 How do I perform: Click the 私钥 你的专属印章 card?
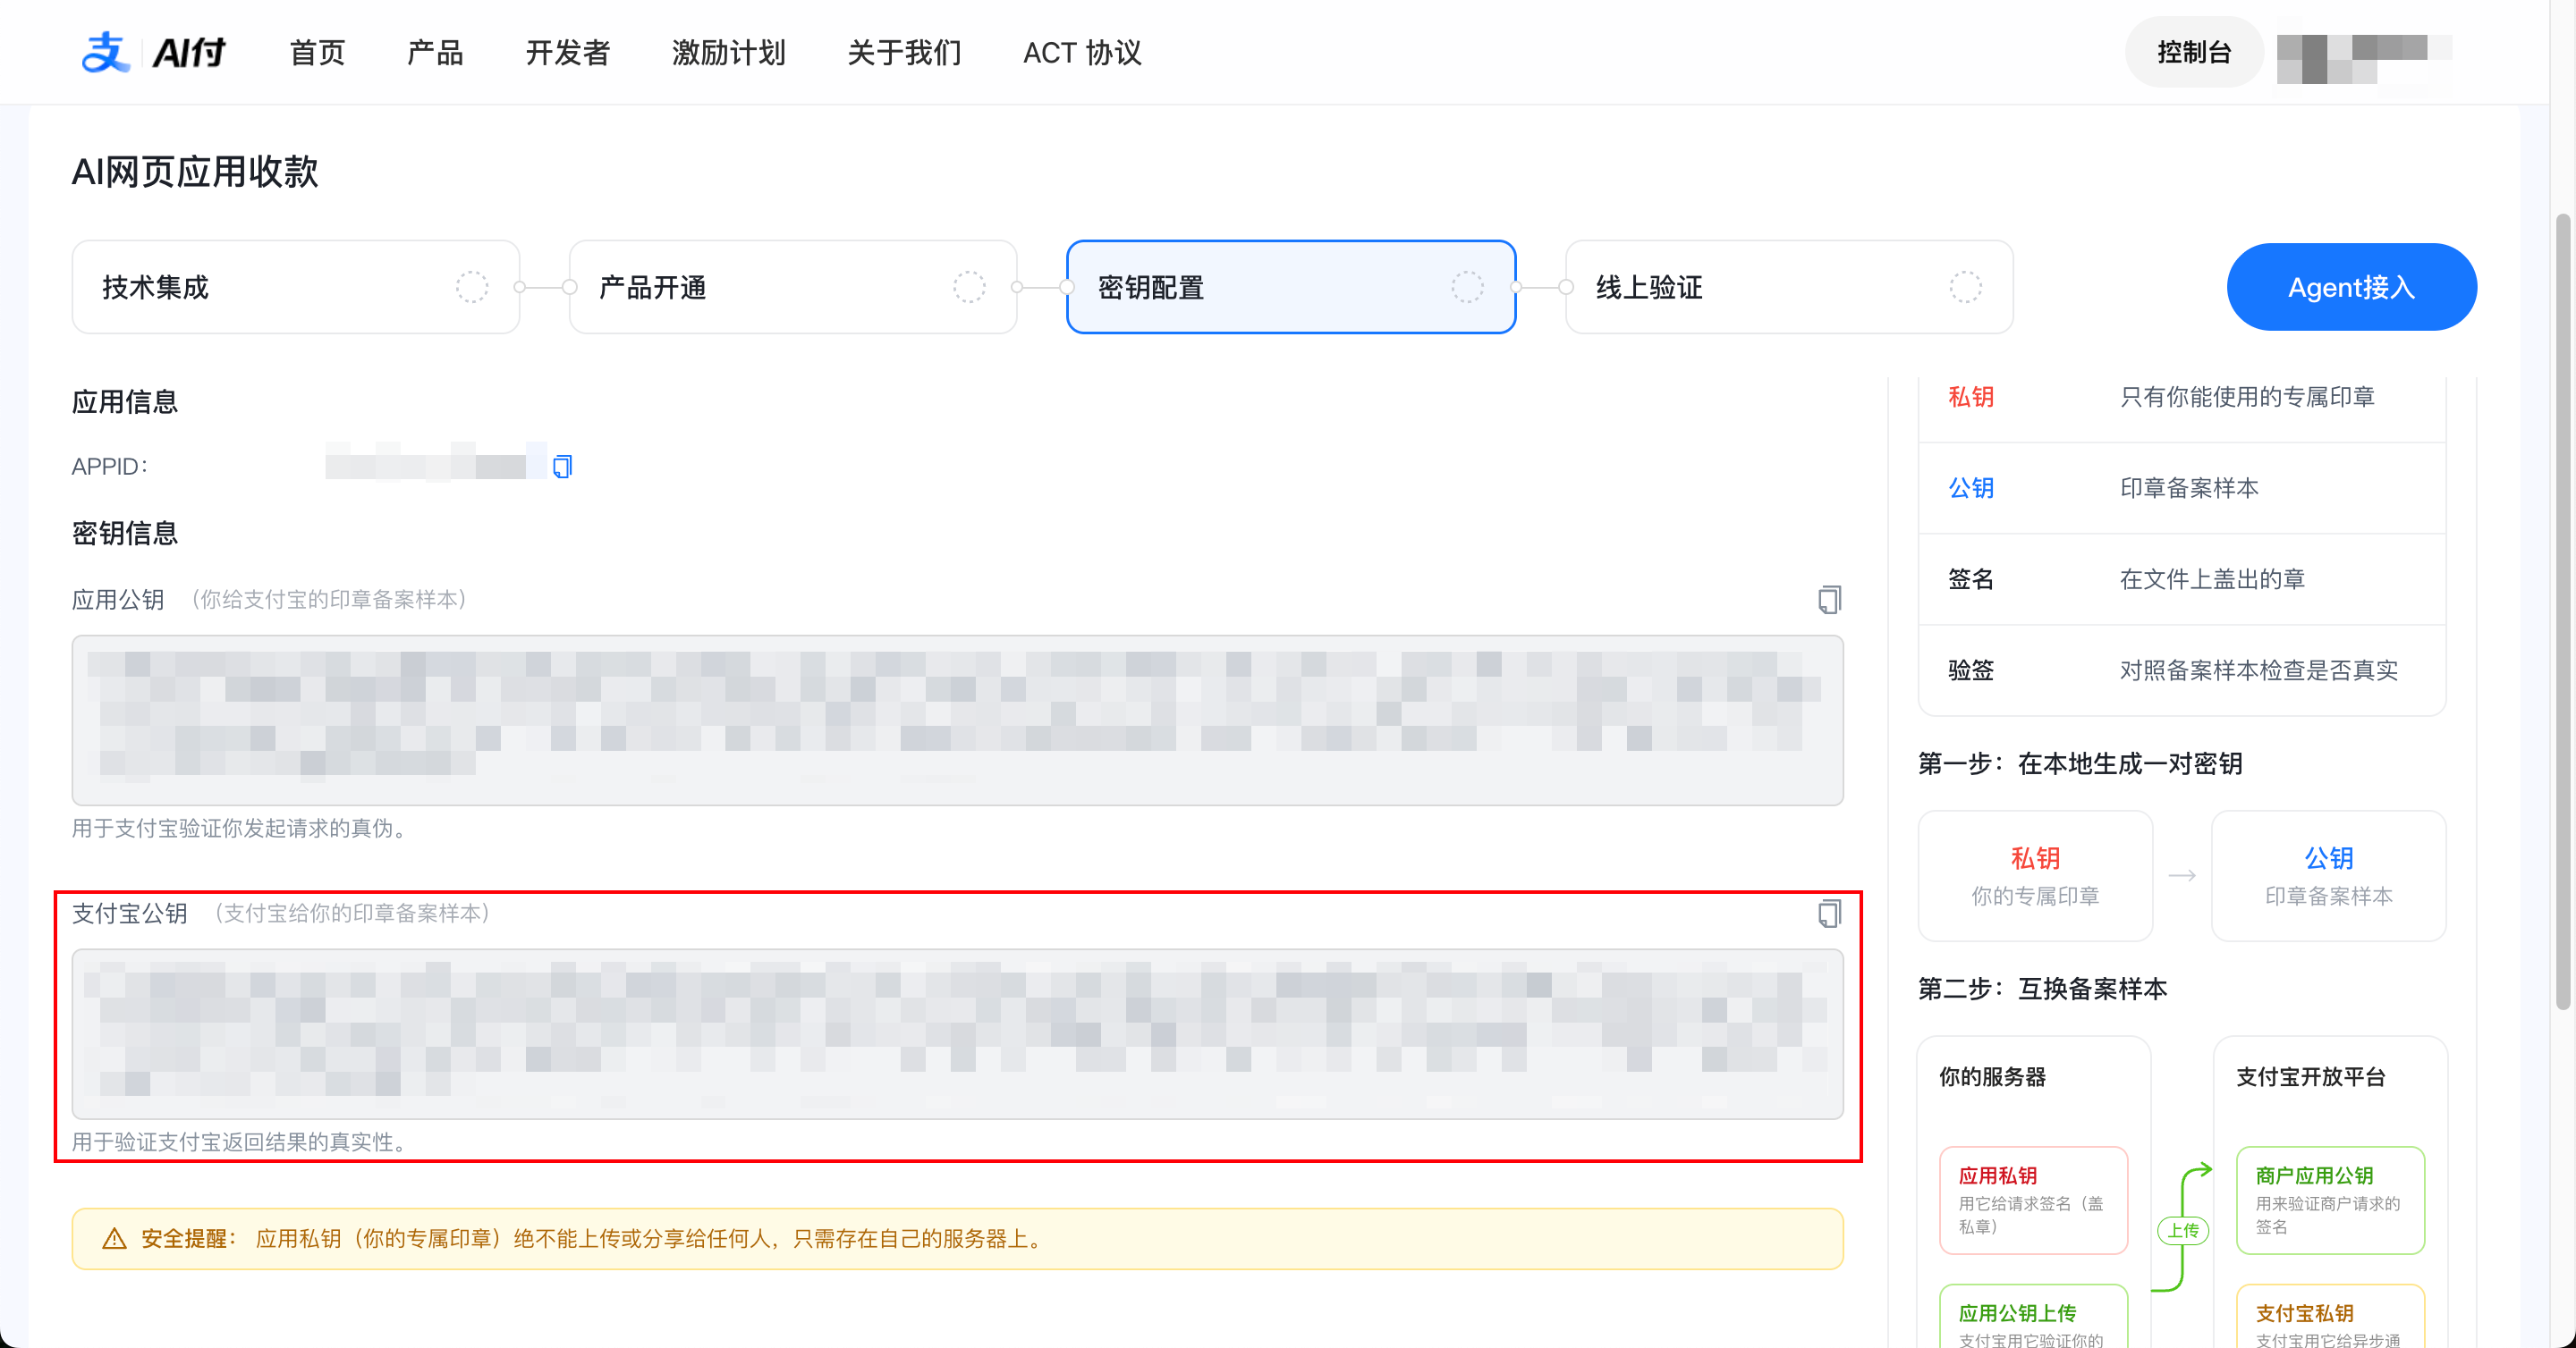click(2035, 875)
